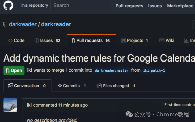Select the Conversation 0 tab
195x122 pixels.
(x=27, y=86)
